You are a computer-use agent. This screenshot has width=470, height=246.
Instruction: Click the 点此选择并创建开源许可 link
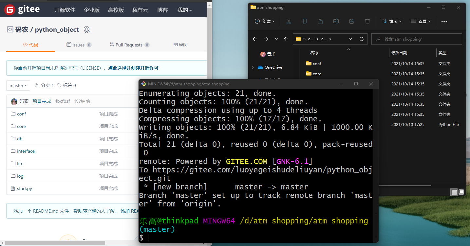point(133,68)
